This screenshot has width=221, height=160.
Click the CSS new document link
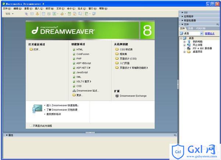pos(79,86)
